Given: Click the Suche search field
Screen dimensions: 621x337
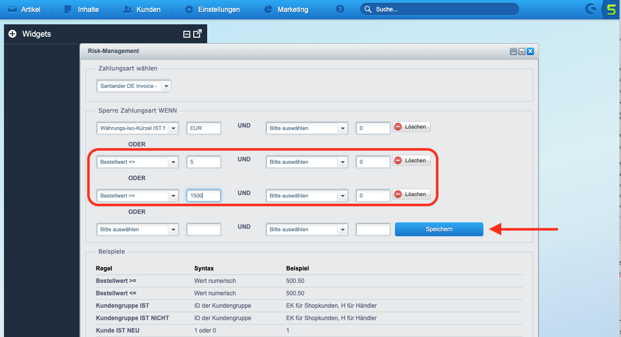Looking at the screenshot, I should click(x=439, y=9).
